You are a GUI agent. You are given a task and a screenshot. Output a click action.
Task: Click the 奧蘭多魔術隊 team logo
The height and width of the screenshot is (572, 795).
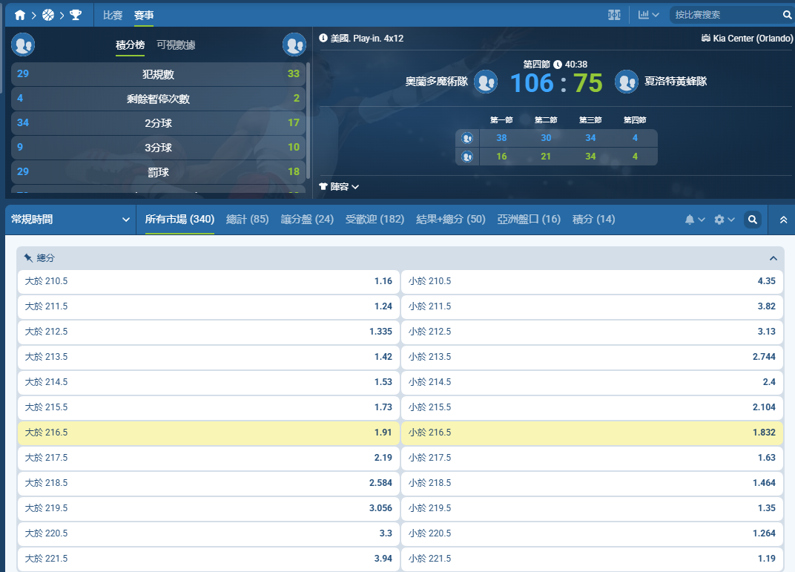tap(486, 82)
